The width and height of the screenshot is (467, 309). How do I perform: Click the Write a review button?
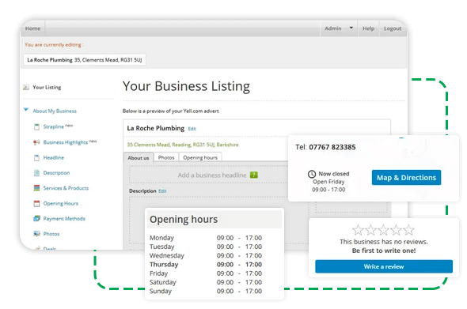(384, 266)
